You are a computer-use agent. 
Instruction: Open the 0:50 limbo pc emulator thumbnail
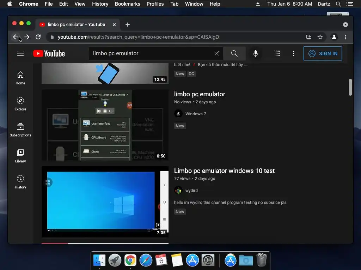point(105,125)
